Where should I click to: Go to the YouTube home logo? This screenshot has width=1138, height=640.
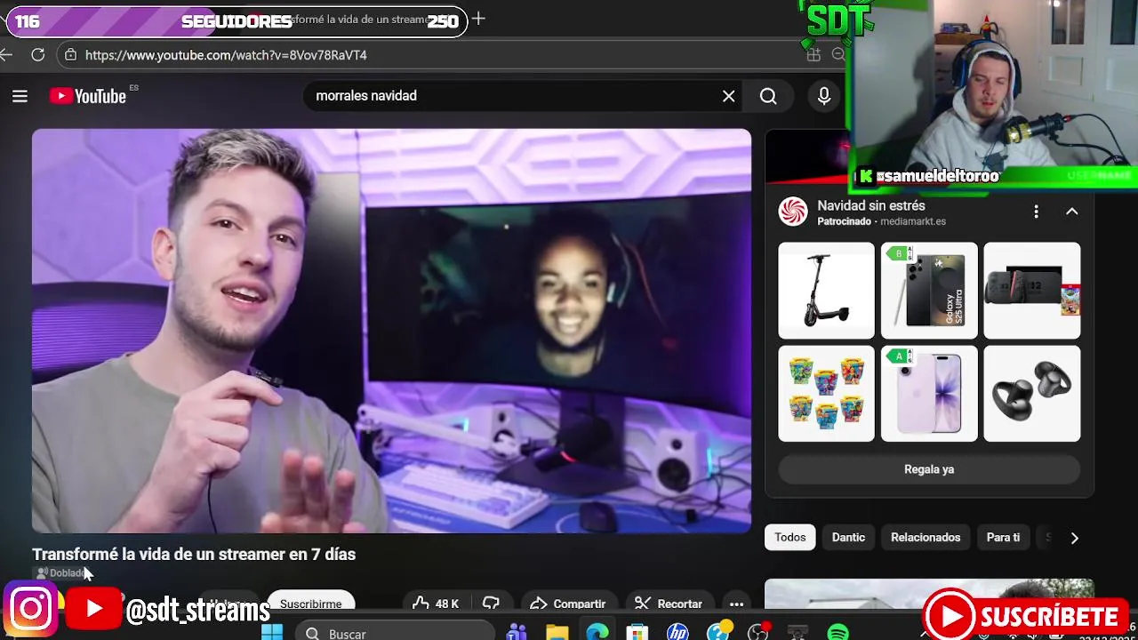click(x=88, y=96)
